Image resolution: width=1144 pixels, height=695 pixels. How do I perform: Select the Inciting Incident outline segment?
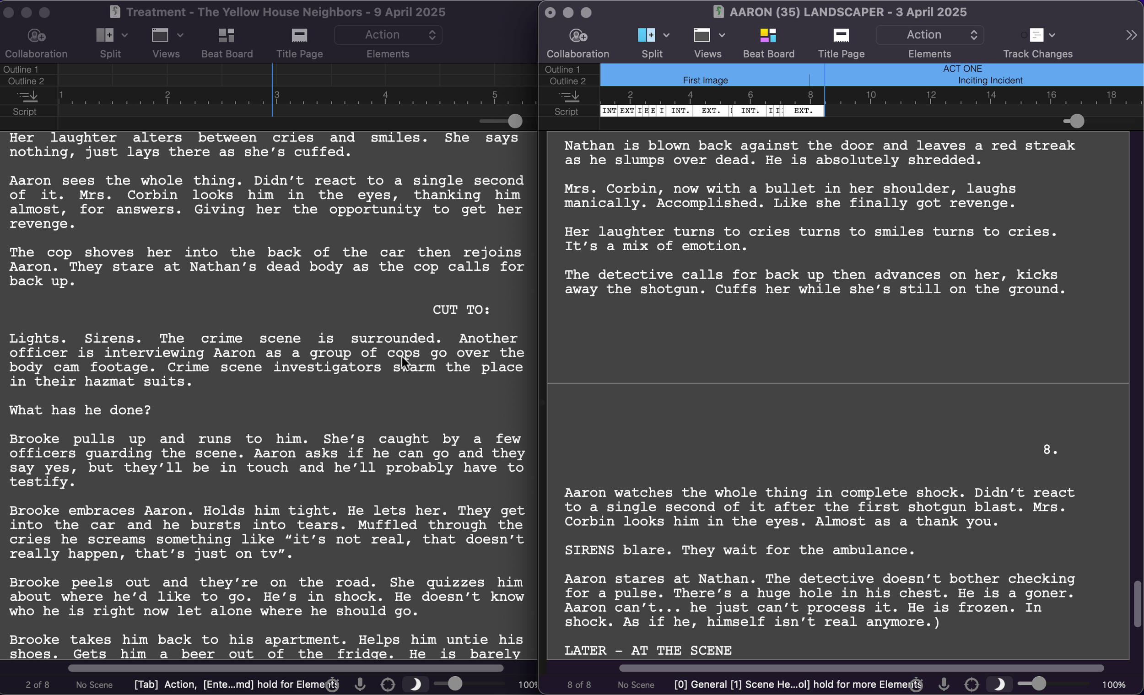coord(990,81)
